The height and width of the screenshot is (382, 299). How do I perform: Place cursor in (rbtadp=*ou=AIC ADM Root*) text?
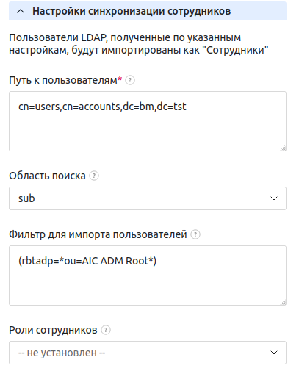coord(87,261)
